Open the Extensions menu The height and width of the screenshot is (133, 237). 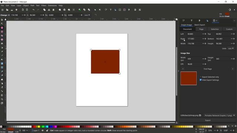[x=52, y=6]
